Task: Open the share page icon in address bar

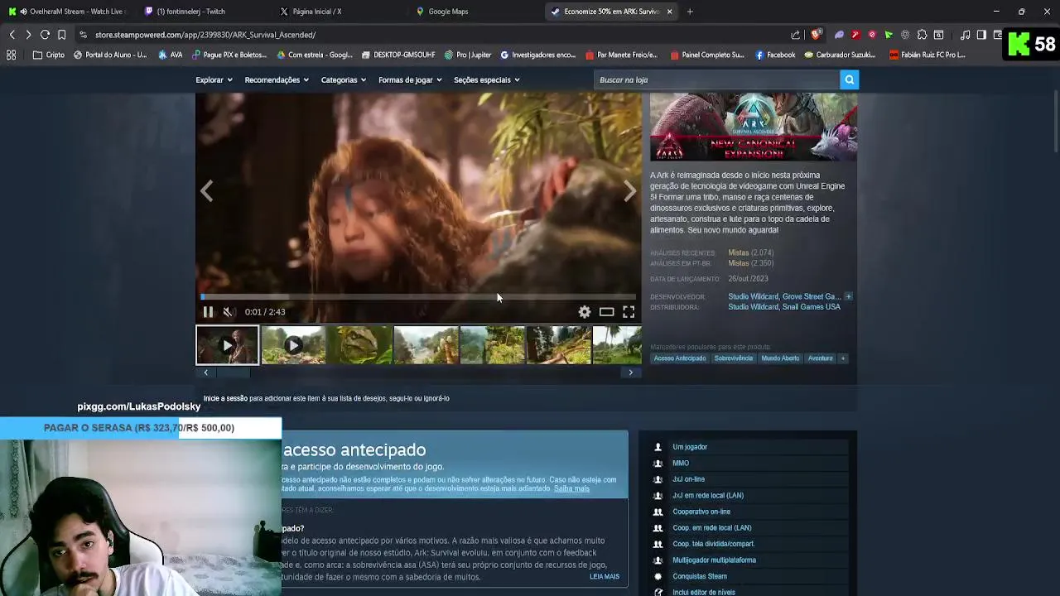Action: point(796,35)
